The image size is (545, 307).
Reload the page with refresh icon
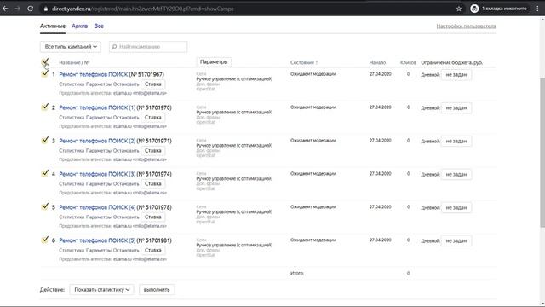[31, 9]
